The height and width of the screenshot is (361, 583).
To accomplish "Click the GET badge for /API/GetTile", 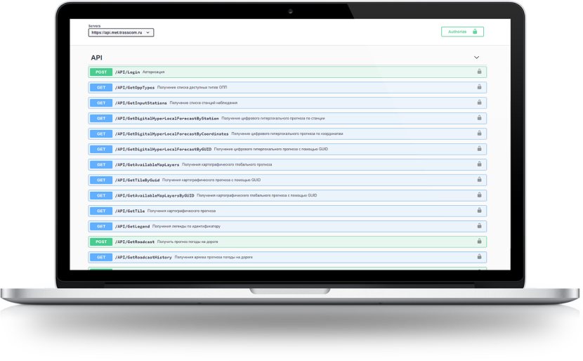I will (x=100, y=211).
